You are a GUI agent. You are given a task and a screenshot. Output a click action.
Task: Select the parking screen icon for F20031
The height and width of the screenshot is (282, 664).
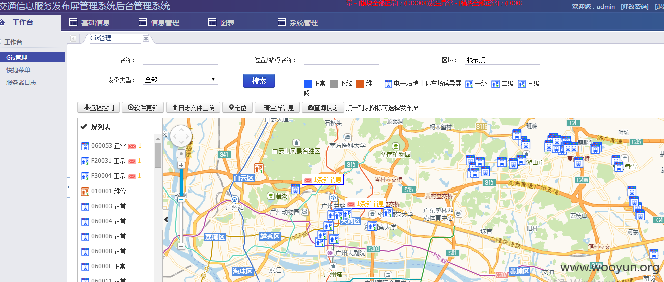(x=85, y=161)
